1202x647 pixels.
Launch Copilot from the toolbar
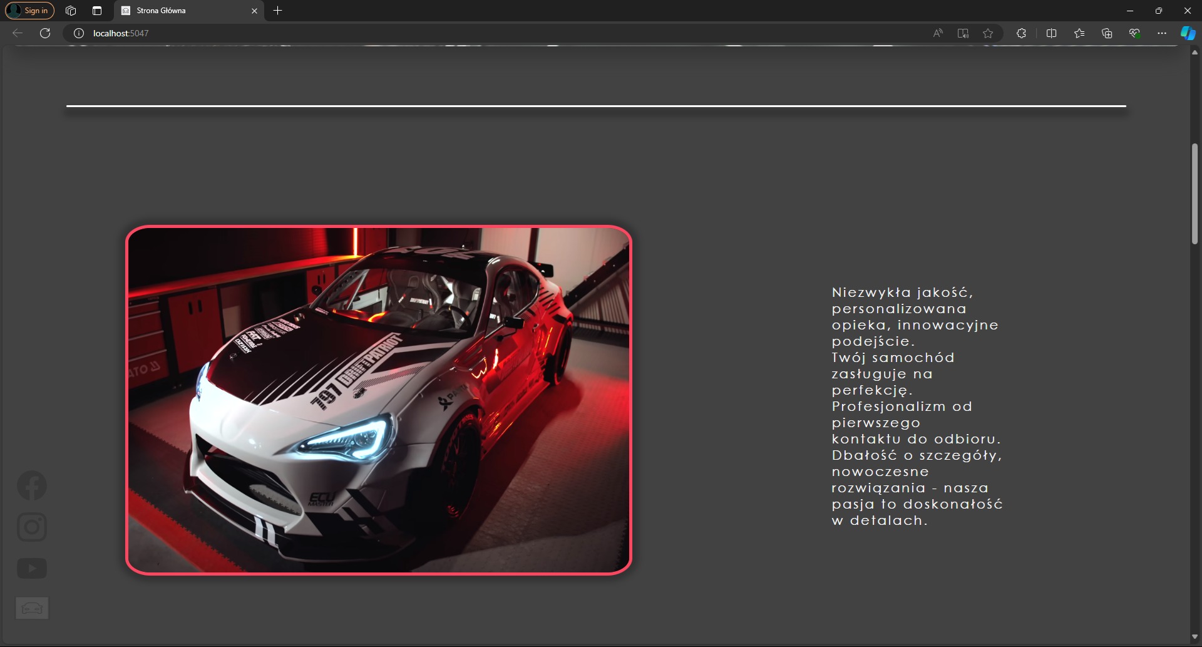(x=1187, y=33)
